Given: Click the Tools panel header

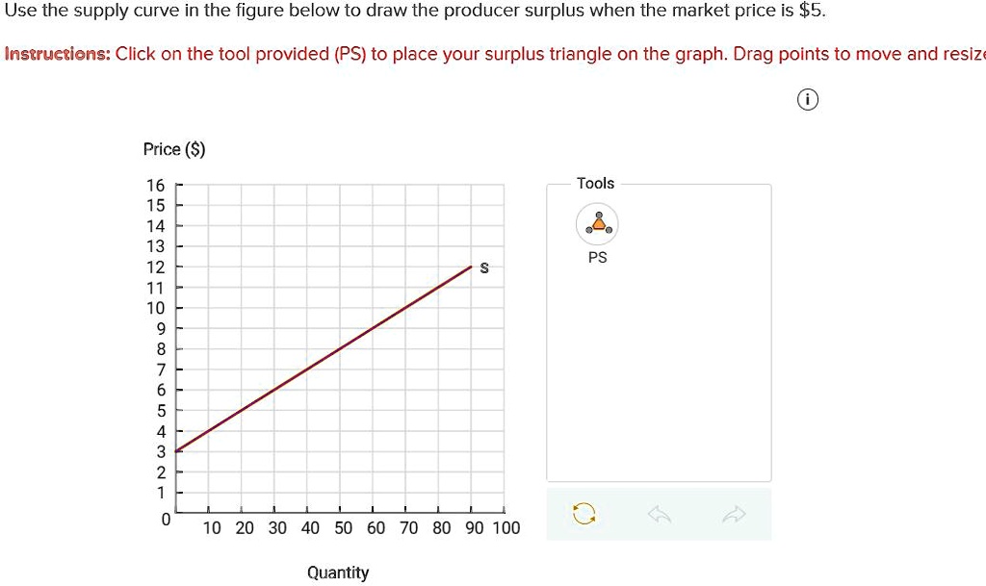Looking at the screenshot, I should [x=596, y=183].
